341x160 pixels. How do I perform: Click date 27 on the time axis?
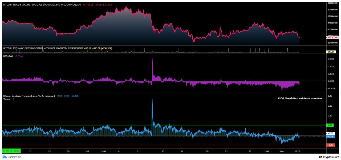[x=250, y=151]
